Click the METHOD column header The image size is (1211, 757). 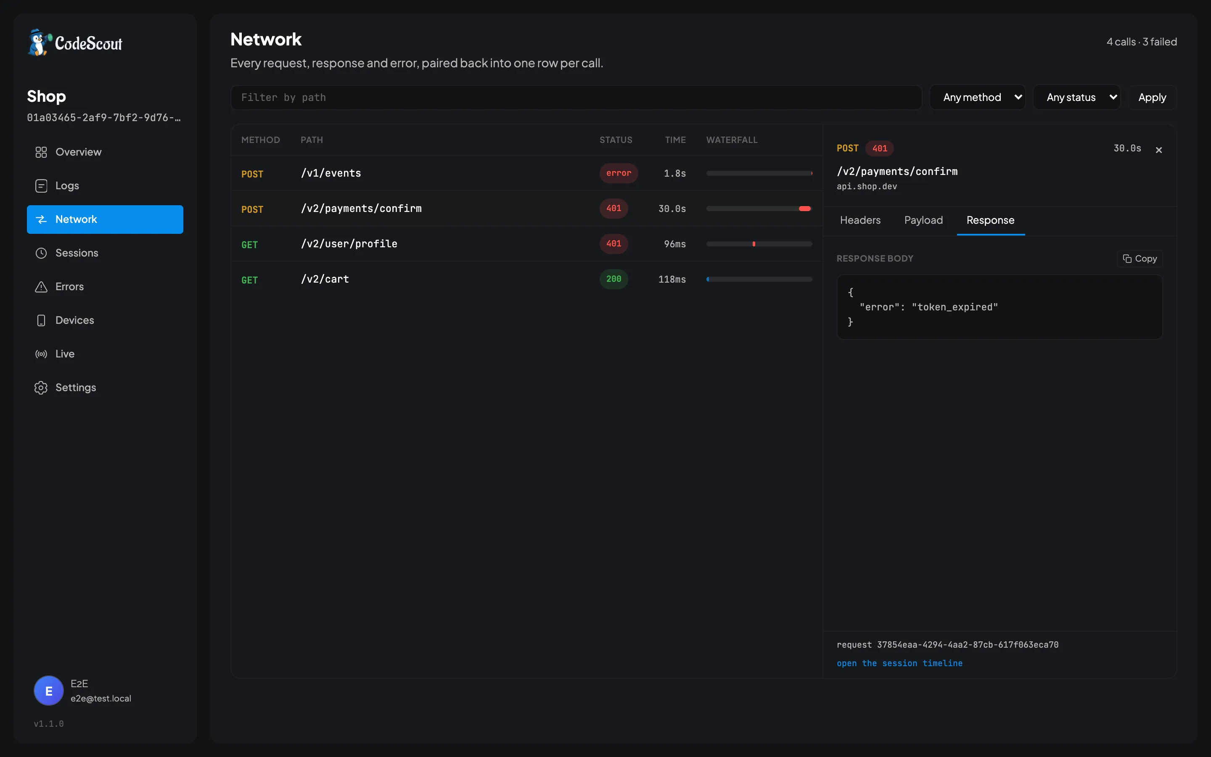coord(260,140)
